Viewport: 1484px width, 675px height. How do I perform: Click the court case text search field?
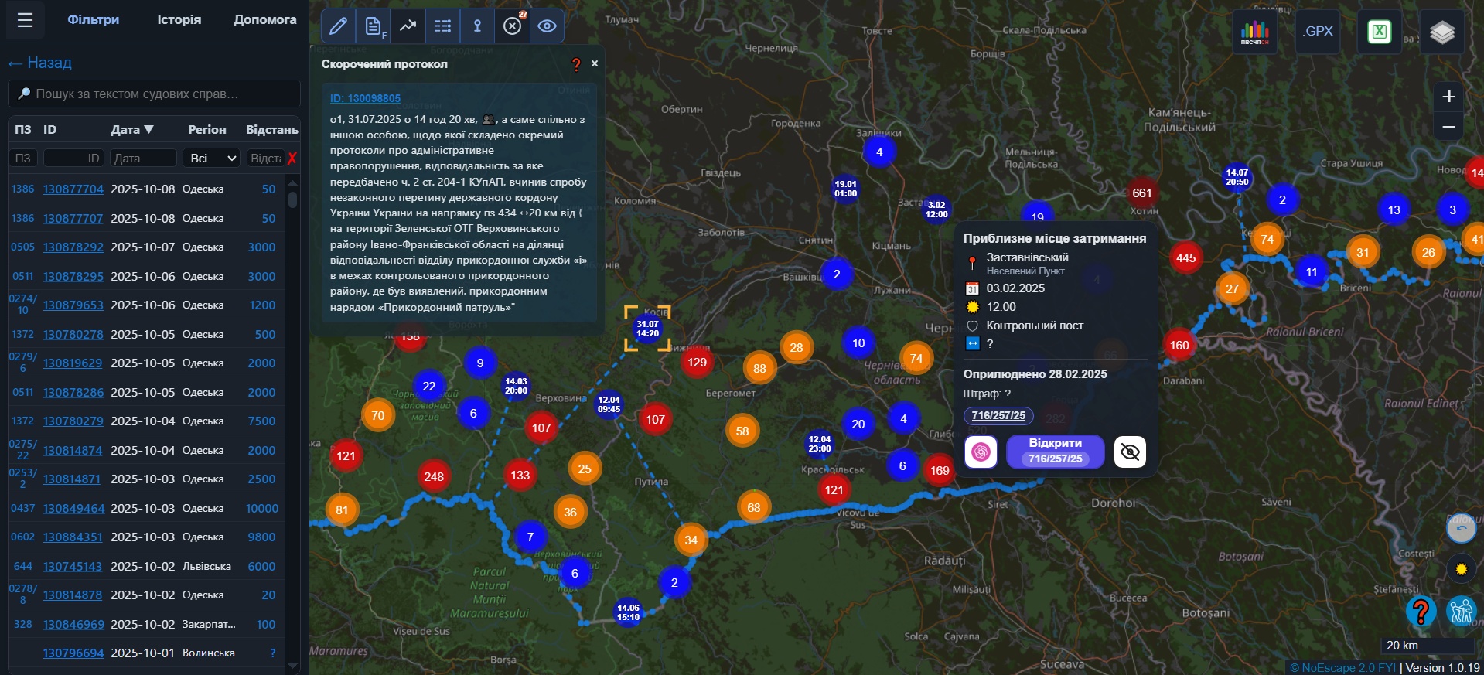pos(155,94)
